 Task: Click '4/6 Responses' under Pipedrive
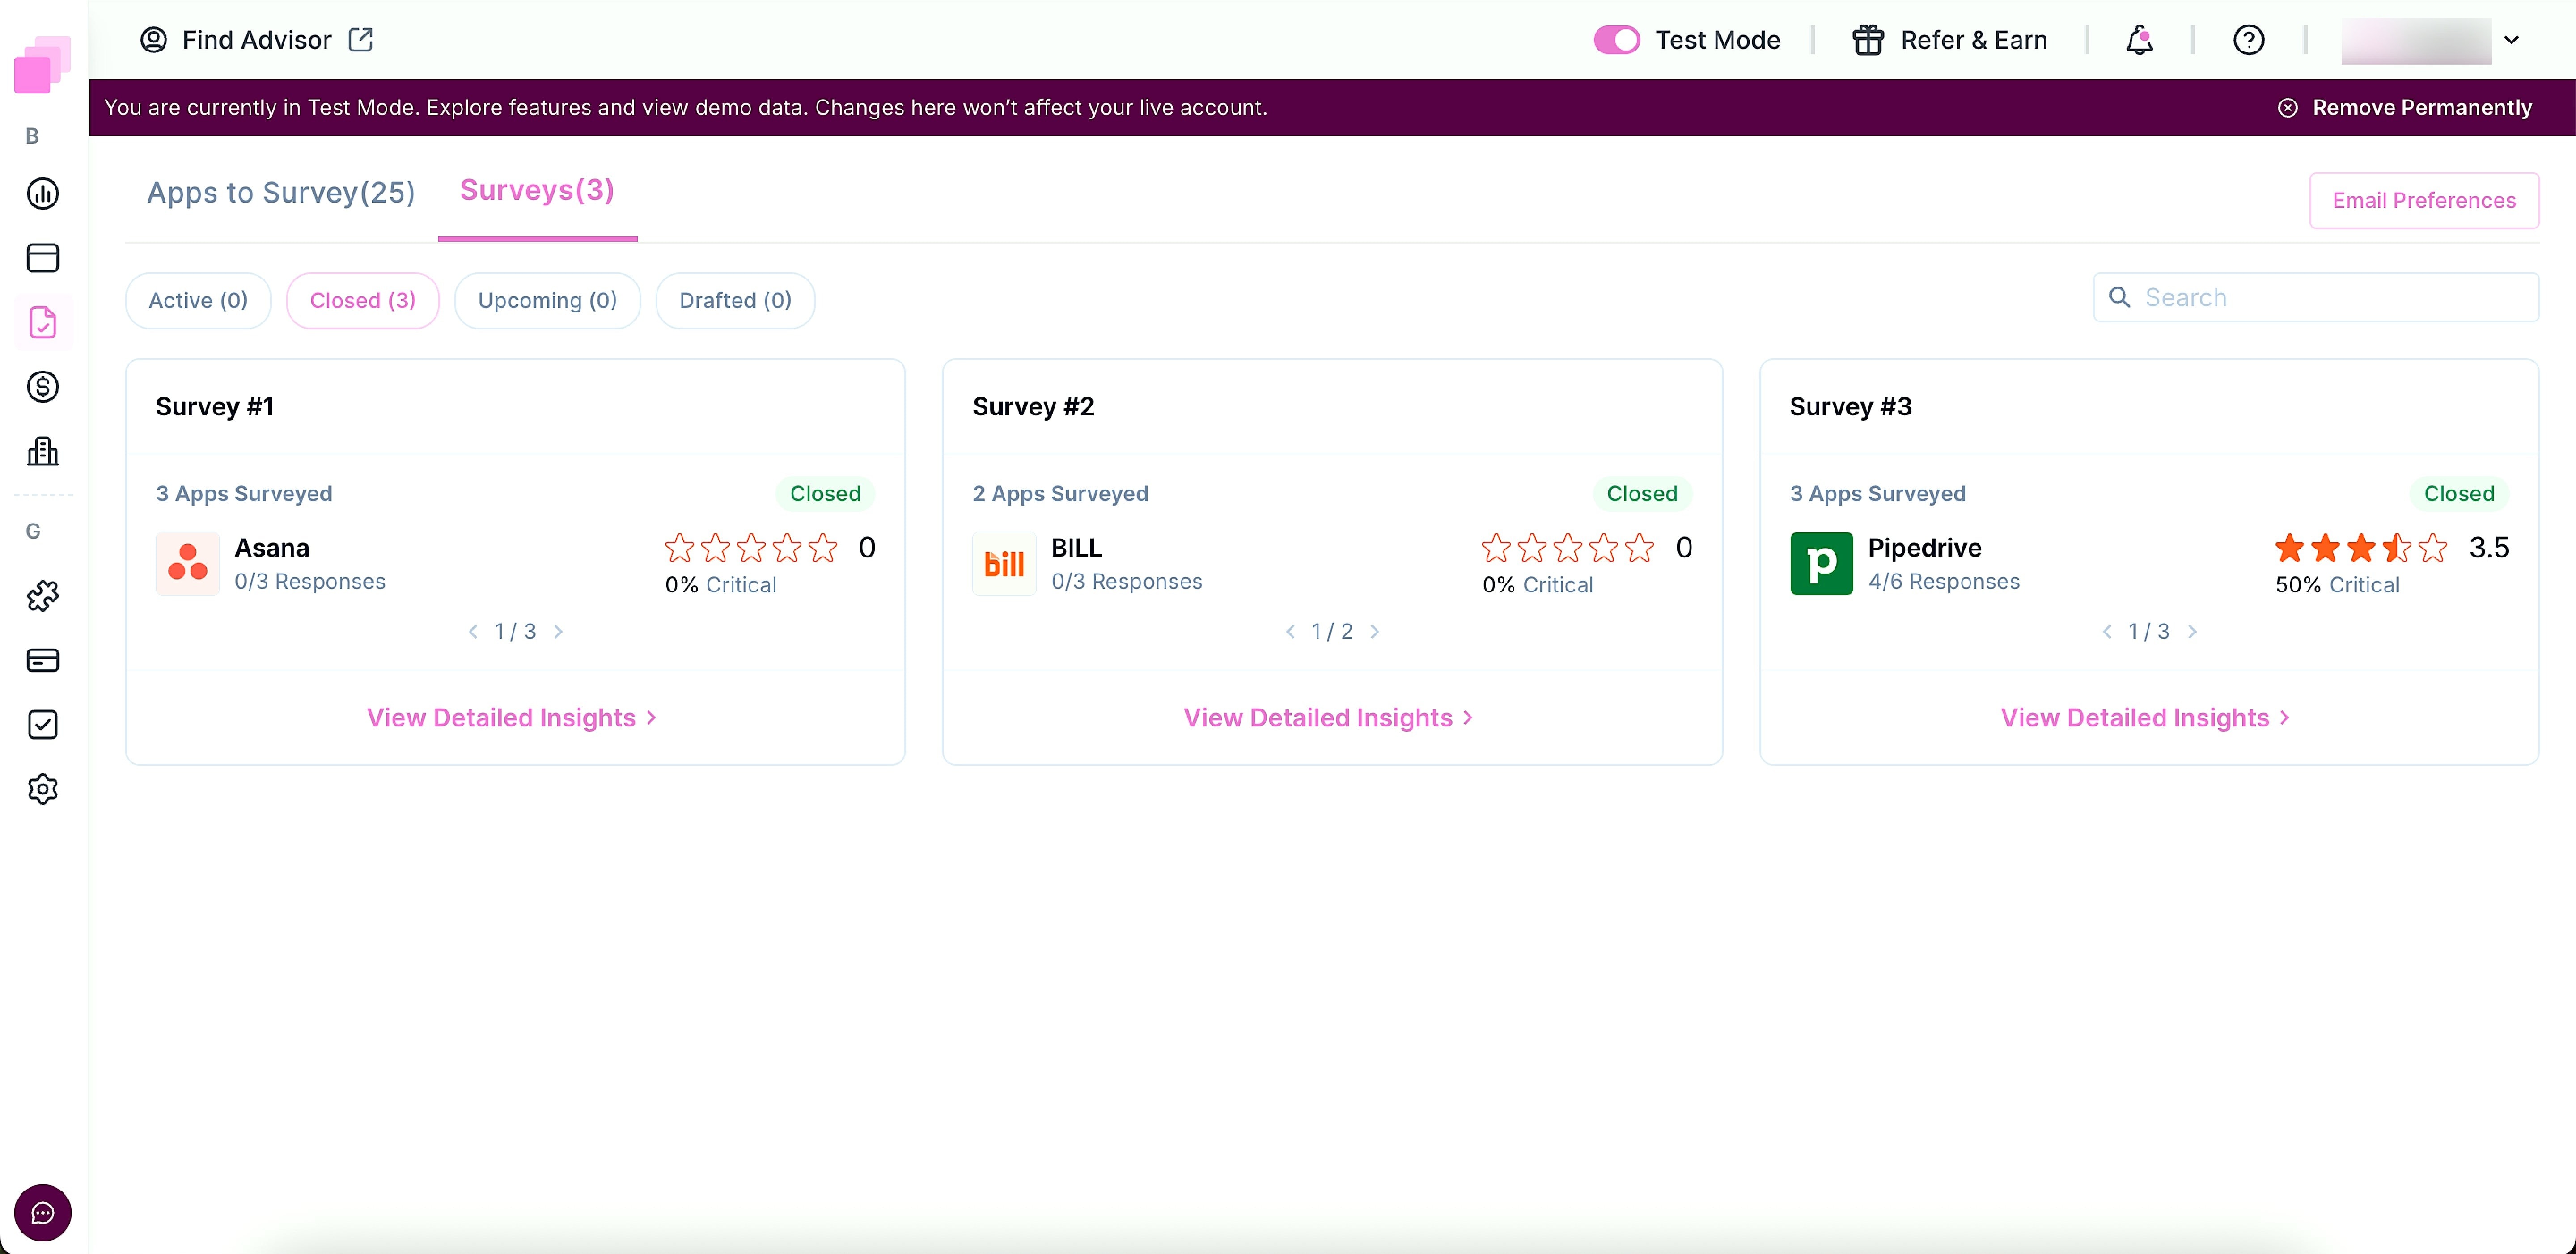(x=1943, y=581)
